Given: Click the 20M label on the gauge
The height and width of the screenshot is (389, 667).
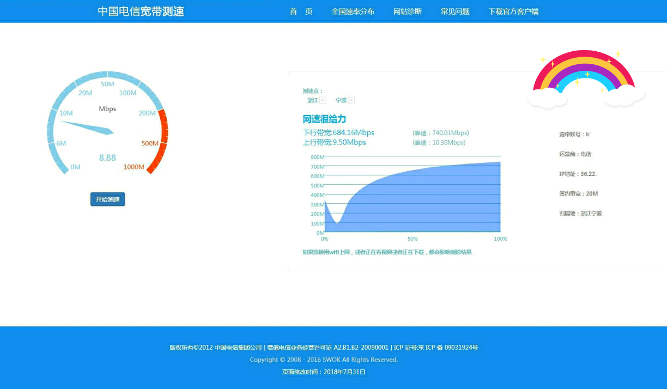Looking at the screenshot, I should 85,93.
